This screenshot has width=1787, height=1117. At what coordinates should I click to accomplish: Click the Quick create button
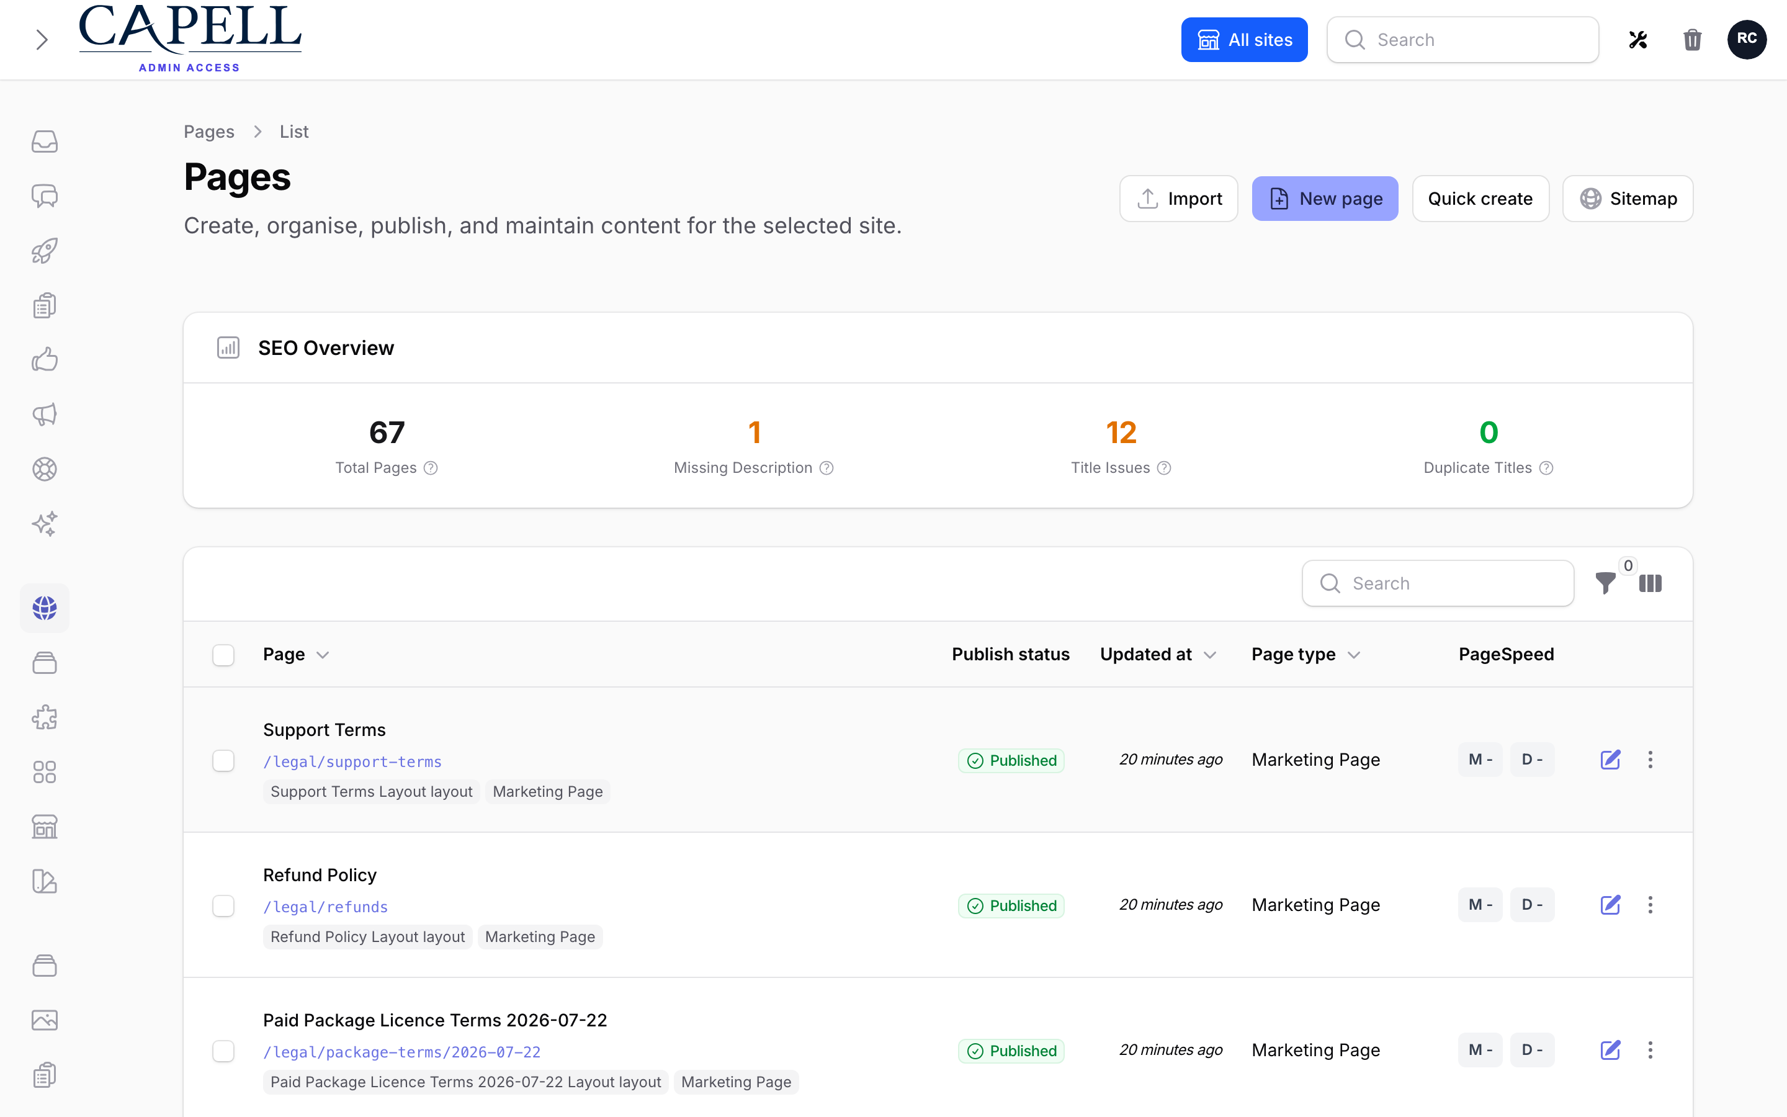(x=1480, y=199)
